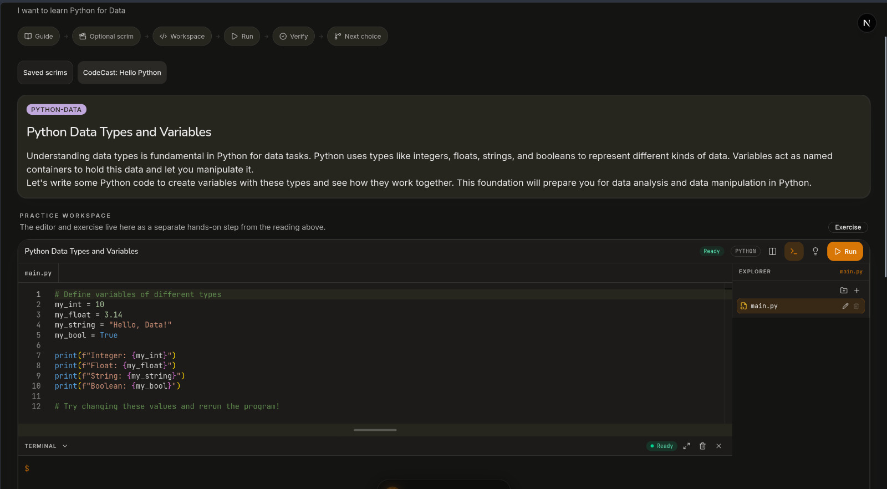Switch to the Saved scrims tab
Image resolution: width=887 pixels, height=489 pixels.
point(45,73)
